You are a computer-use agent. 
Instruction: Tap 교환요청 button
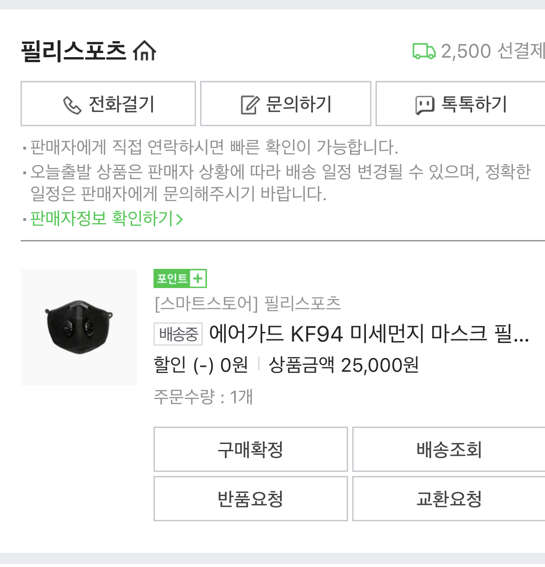[449, 498]
